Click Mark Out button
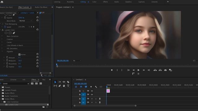Screen dimensions: 198x111 pyautogui.click(x=122, y=70)
